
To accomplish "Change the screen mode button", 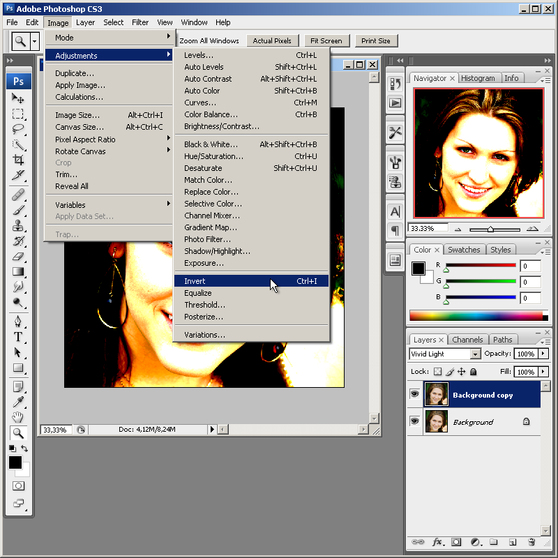I will point(18,503).
